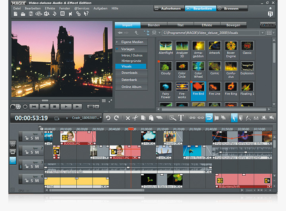Viewport: 286px width, 211px height.
Task: Open the title editor T icon
Action: [181, 118]
